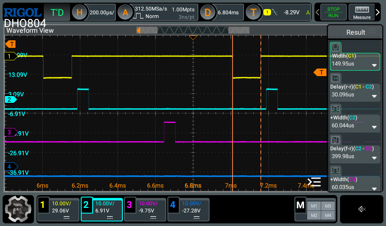Expand the Delay(r-r) C1-C2 measurement dropdown
The image size is (386, 226).
tap(374, 96)
